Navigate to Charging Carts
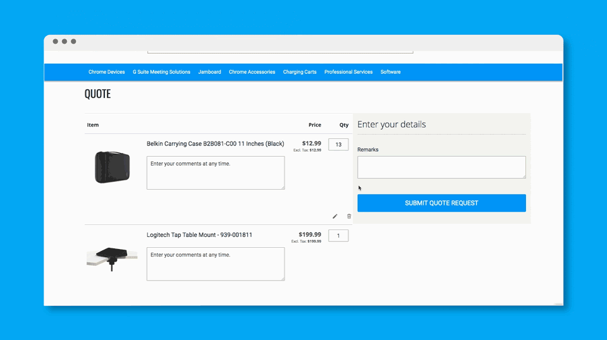This screenshot has height=340, width=607. (300, 72)
